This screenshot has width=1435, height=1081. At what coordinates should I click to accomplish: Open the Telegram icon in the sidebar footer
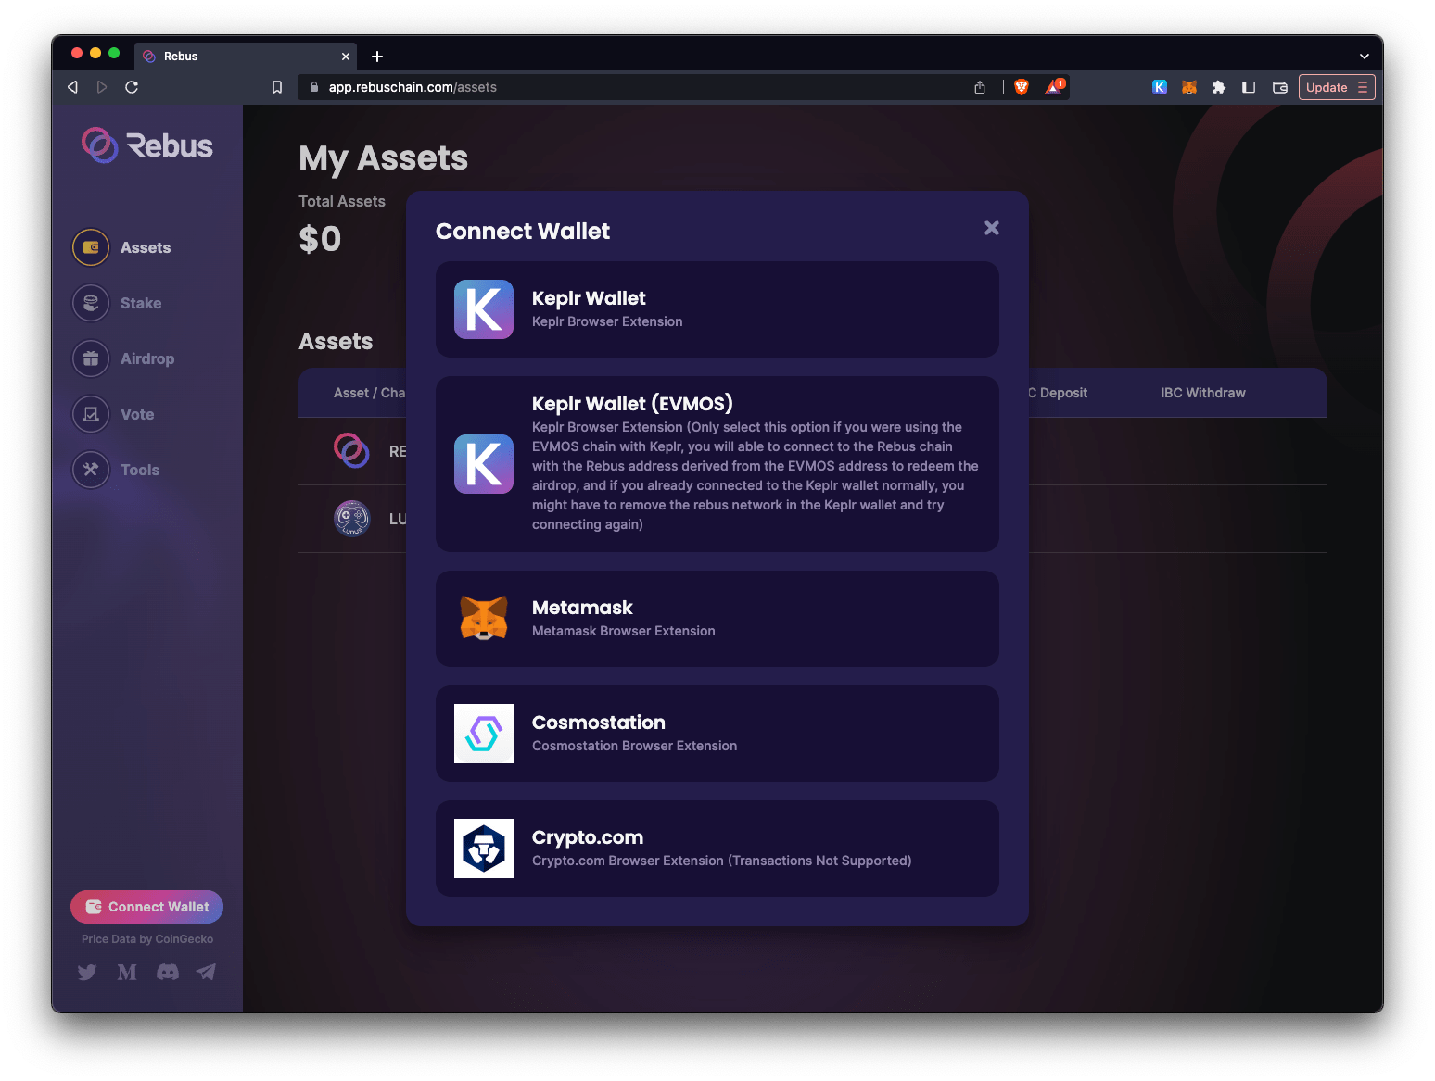pos(206,972)
